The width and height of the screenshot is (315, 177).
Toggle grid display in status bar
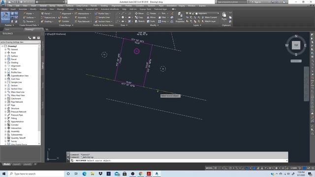[216, 168]
